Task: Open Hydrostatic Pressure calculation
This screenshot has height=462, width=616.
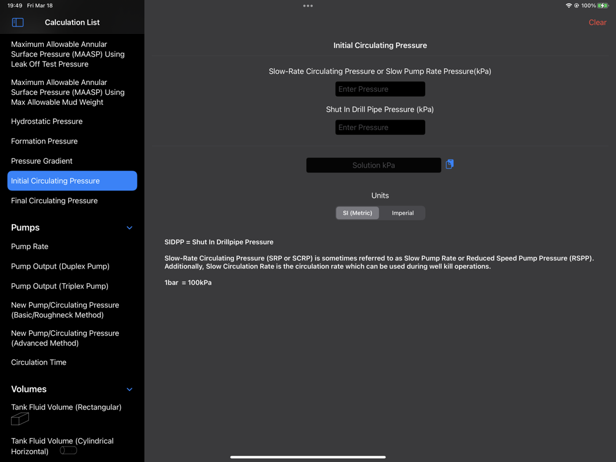Action: point(72,121)
